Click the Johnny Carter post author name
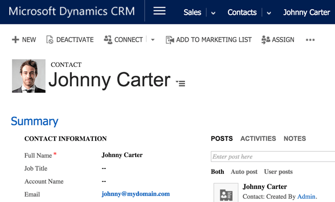Screen dimensions: 335x202 click(x=265, y=187)
